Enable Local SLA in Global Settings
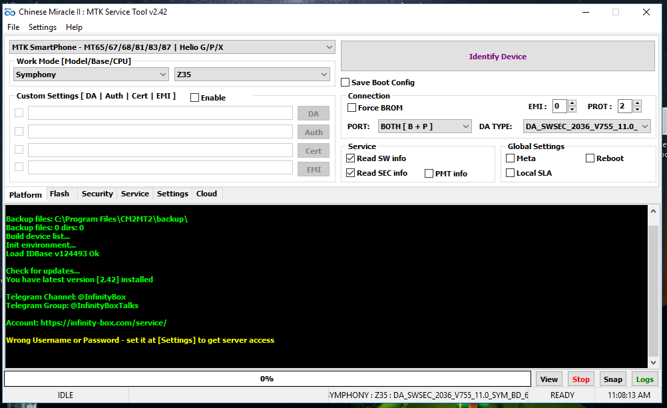The height and width of the screenshot is (408, 667). coord(511,173)
